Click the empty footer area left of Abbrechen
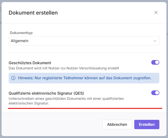This screenshot has width=168, height=138. tap(52, 124)
